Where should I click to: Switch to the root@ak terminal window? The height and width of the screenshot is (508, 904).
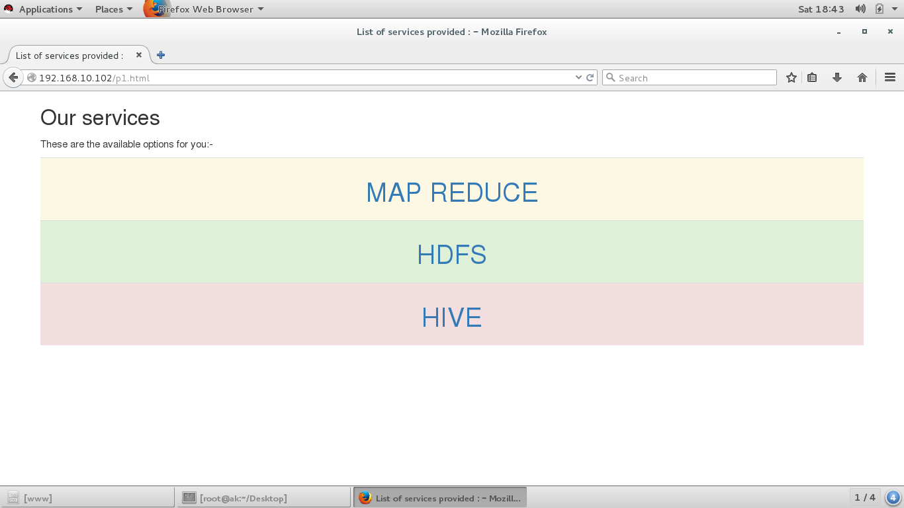(x=263, y=497)
